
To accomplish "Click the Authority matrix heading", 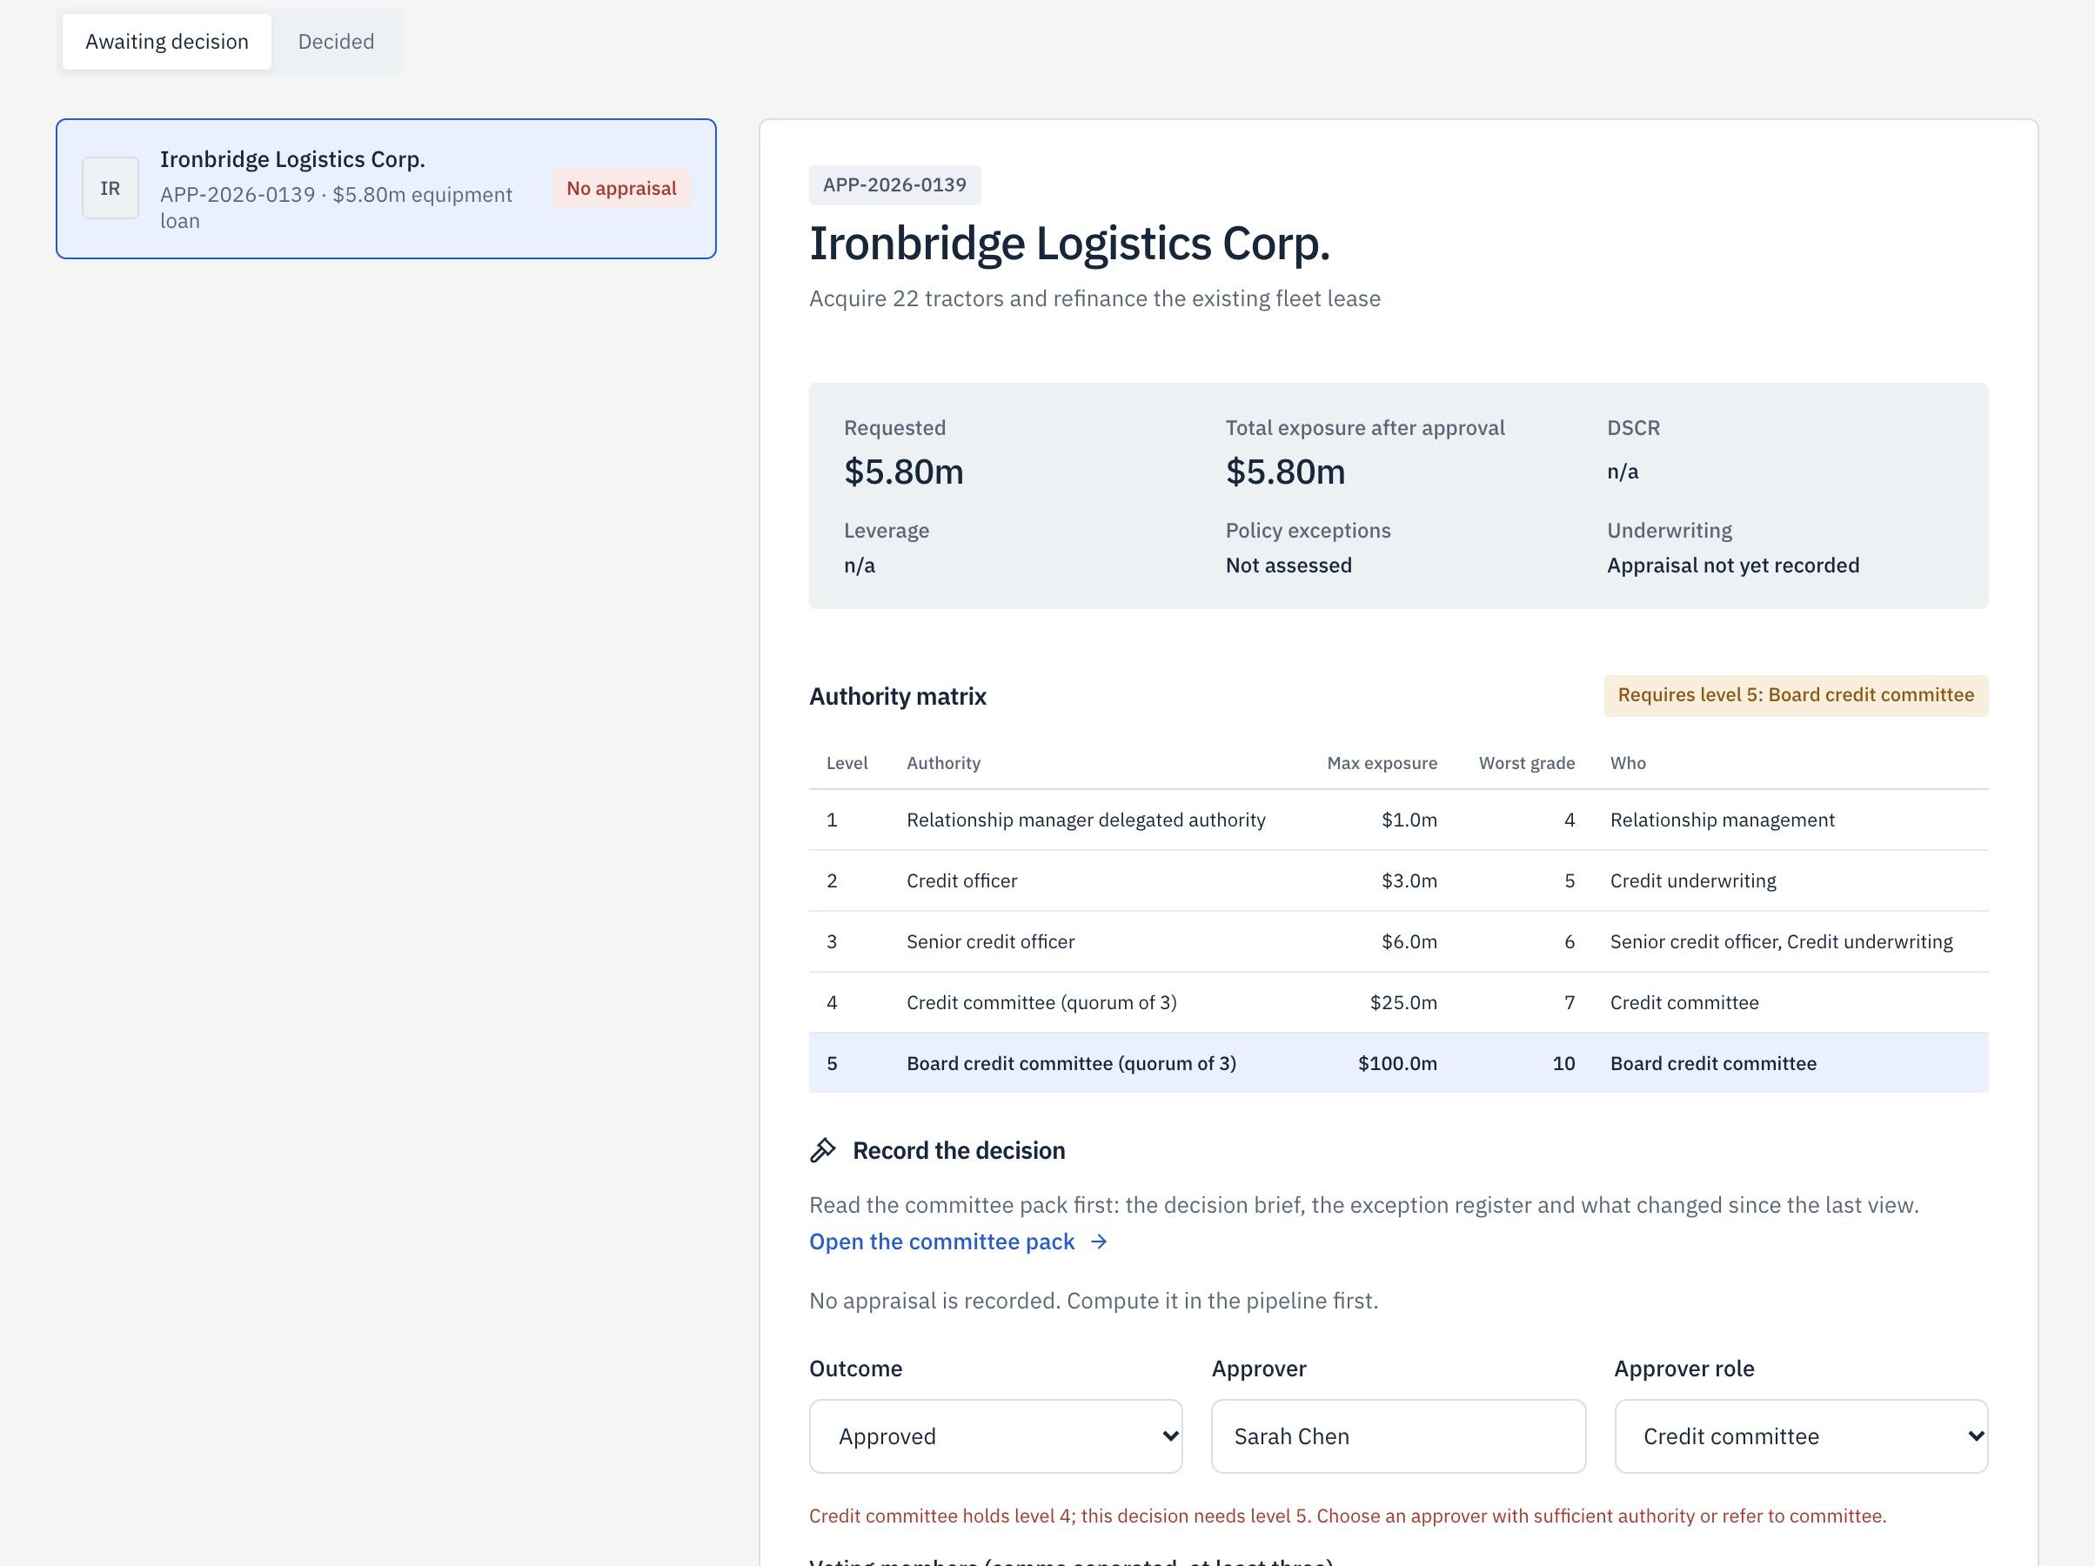I will [x=897, y=696].
